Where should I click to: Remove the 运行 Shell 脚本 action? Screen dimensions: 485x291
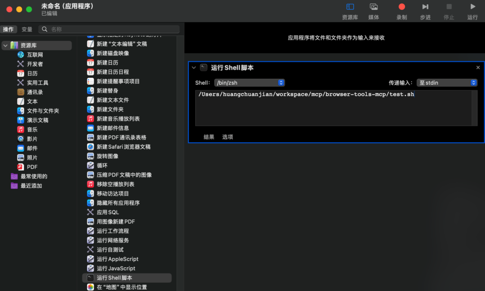(x=478, y=67)
